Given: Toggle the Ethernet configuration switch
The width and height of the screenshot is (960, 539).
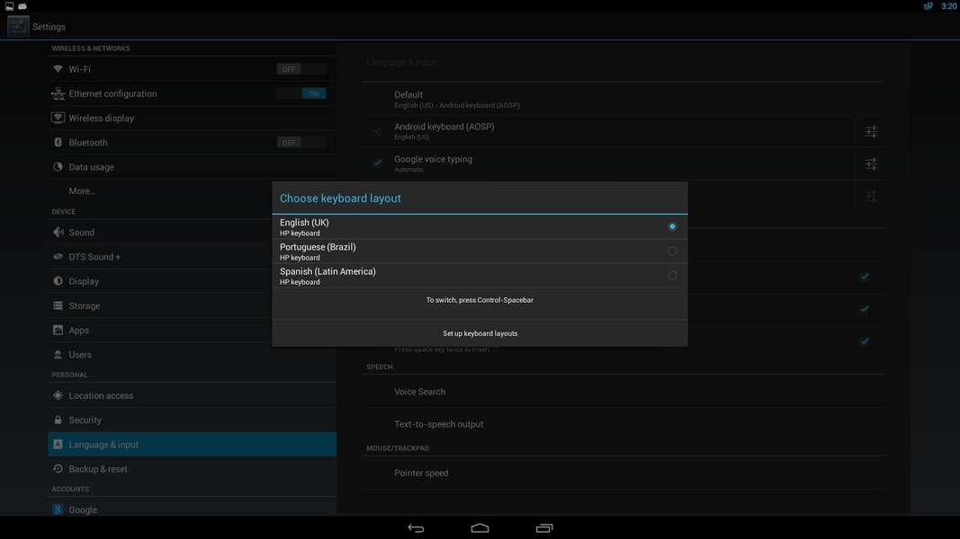Looking at the screenshot, I should pos(301,93).
